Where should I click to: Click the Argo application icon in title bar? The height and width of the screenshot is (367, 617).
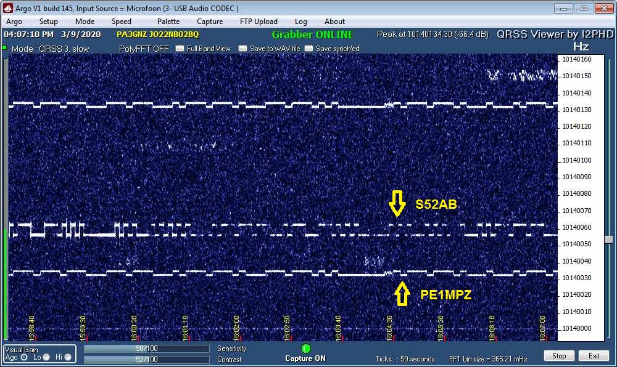(7, 8)
